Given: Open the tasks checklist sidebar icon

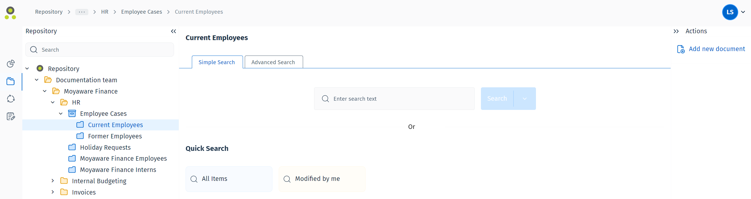Looking at the screenshot, I should pos(11,116).
